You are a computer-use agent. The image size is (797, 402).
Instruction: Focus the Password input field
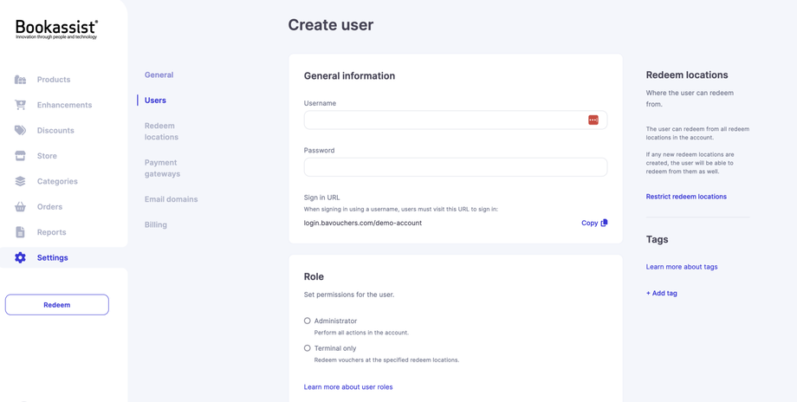[455, 167]
